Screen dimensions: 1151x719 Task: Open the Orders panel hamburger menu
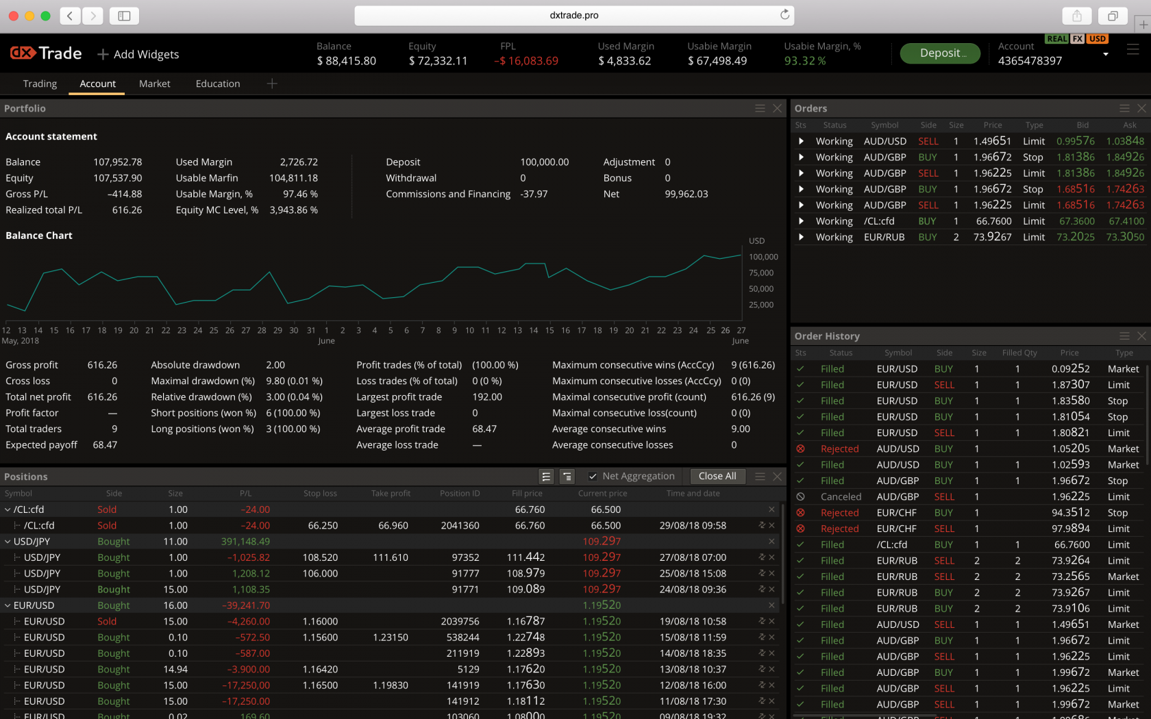[1124, 108]
